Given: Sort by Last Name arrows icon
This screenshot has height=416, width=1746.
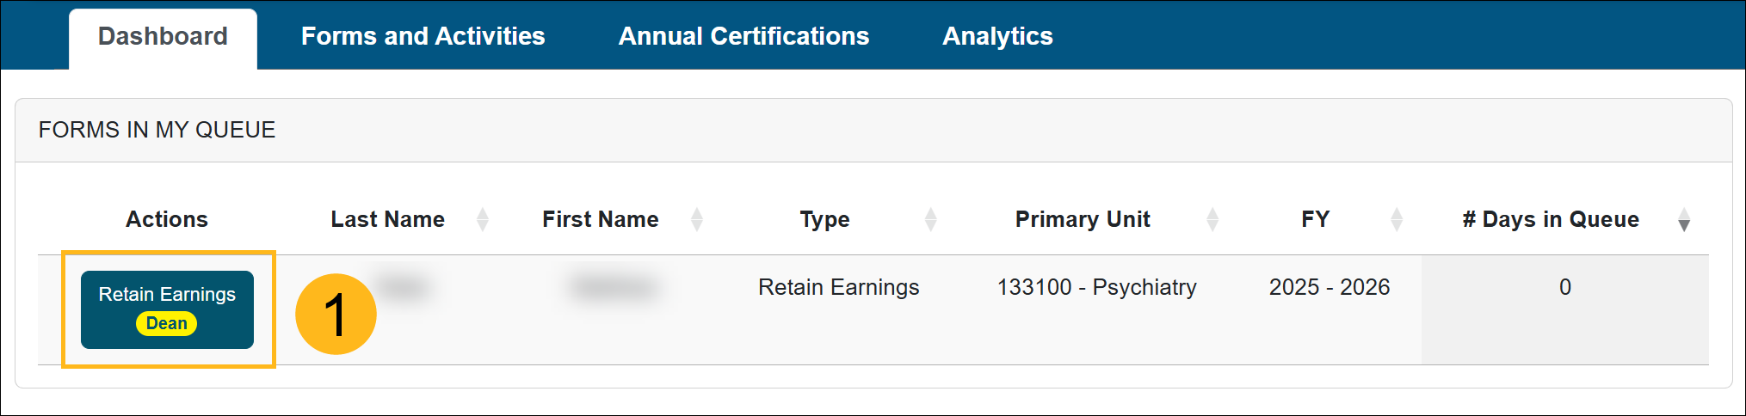Looking at the screenshot, I should [x=483, y=220].
